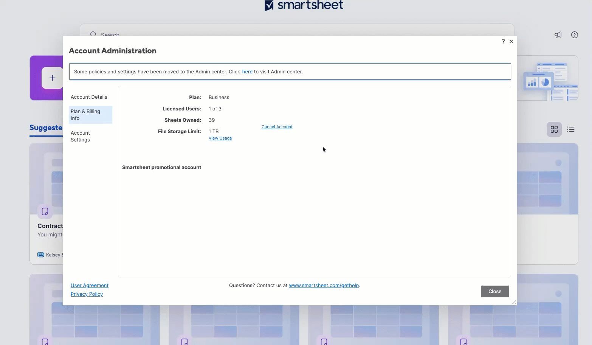Open the User Agreement link
This screenshot has height=345, width=592.
point(90,285)
